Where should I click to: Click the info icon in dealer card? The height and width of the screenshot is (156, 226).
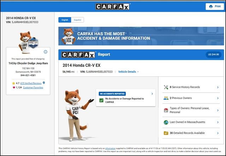pyautogui.click(x=46, y=52)
